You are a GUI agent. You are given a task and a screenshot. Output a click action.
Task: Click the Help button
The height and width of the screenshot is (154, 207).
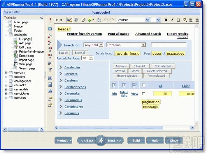click(x=155, y=141)
